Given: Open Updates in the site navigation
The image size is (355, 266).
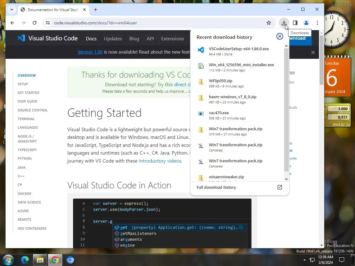Looking at the screenshot, I should pos(113,39).
